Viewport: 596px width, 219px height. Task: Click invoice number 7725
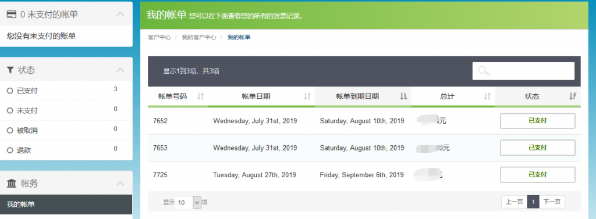click(160, 175)
